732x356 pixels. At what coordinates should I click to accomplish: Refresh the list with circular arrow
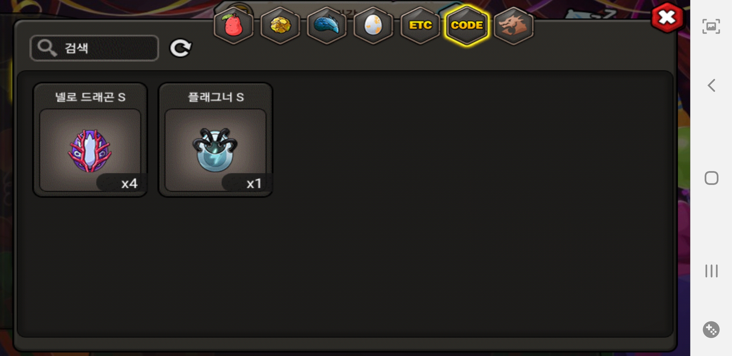coord(180,48)
